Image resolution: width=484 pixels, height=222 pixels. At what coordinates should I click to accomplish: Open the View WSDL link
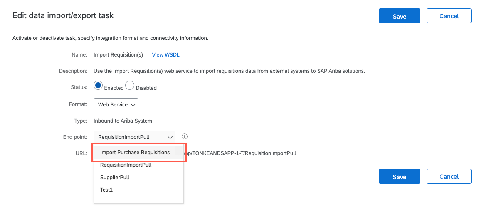pos(165,54)
